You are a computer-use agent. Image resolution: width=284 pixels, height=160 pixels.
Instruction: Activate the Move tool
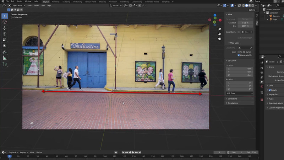pos(5,28)
